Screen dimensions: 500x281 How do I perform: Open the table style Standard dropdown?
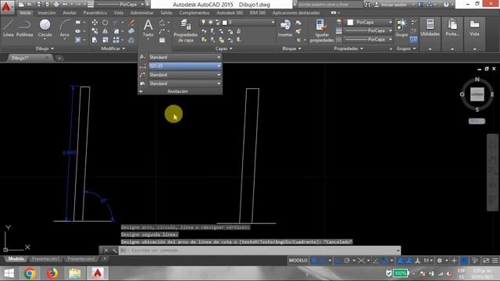[x=185, y=84]
